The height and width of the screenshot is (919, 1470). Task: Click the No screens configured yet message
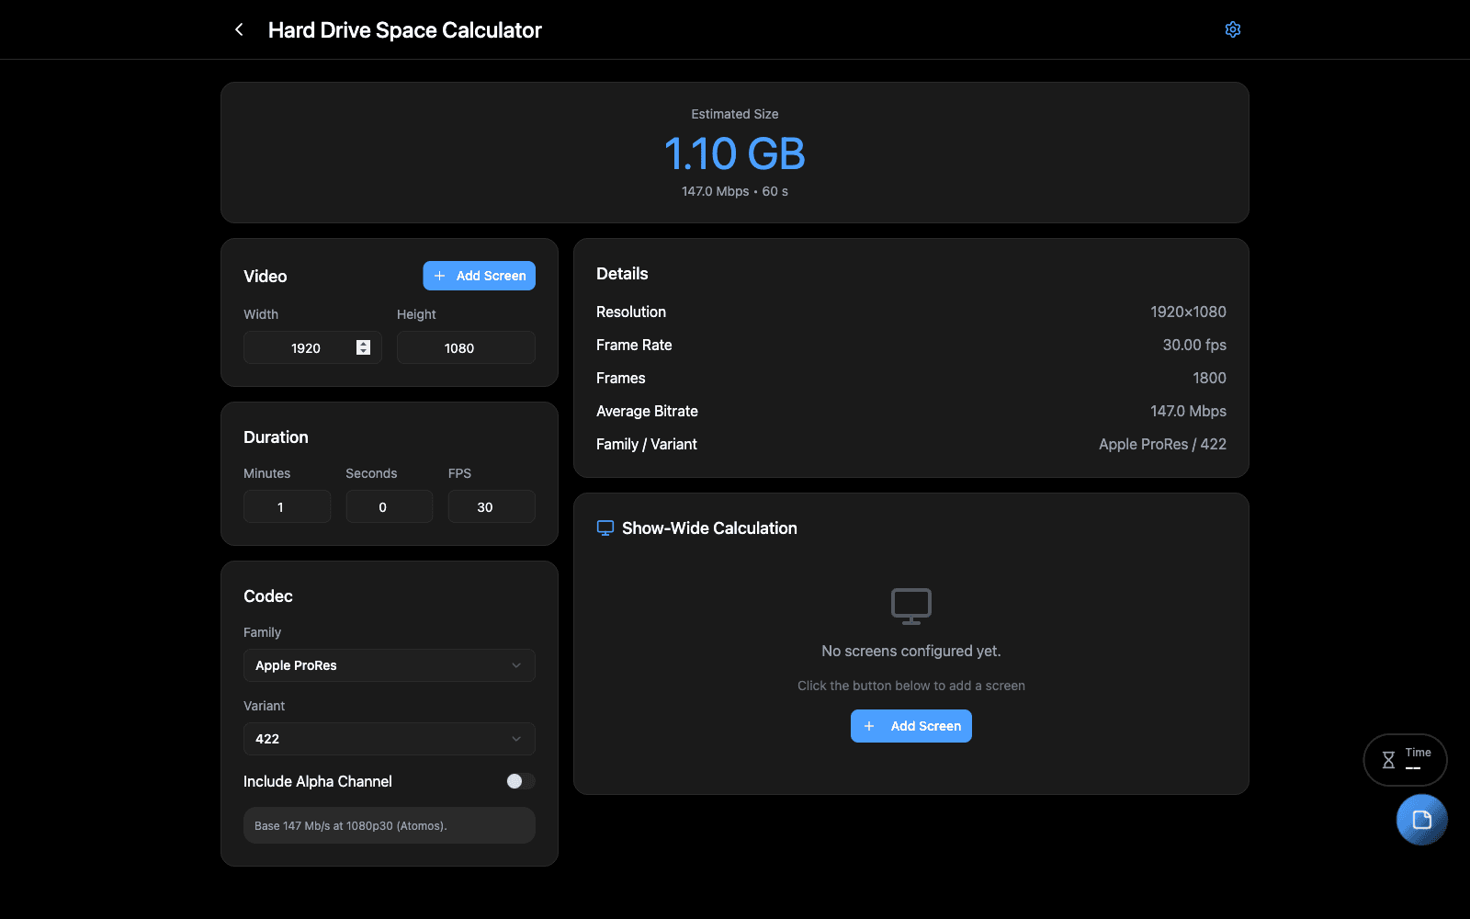pos(911,651)
